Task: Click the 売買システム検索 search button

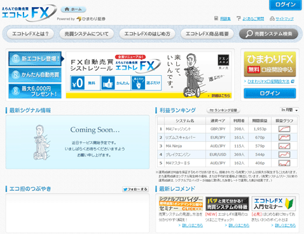Action: coord(268,34)
